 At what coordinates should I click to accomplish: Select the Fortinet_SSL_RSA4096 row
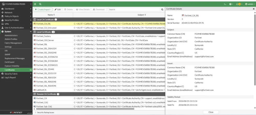[99, 86]
